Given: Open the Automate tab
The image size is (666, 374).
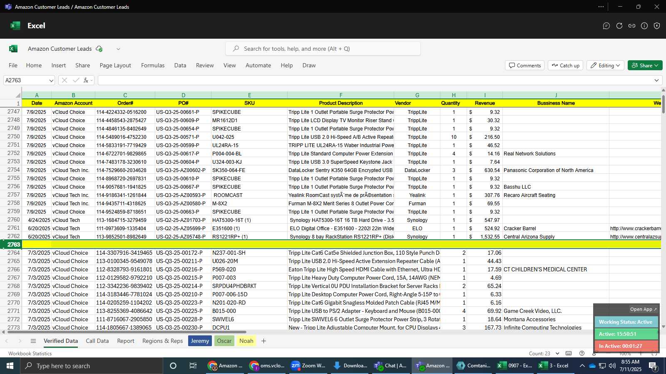Looking at the screenshot, I should (258, 65).
